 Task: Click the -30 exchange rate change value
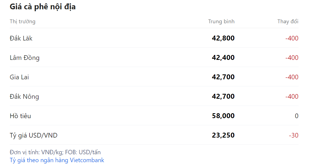[x=293, y=135]
